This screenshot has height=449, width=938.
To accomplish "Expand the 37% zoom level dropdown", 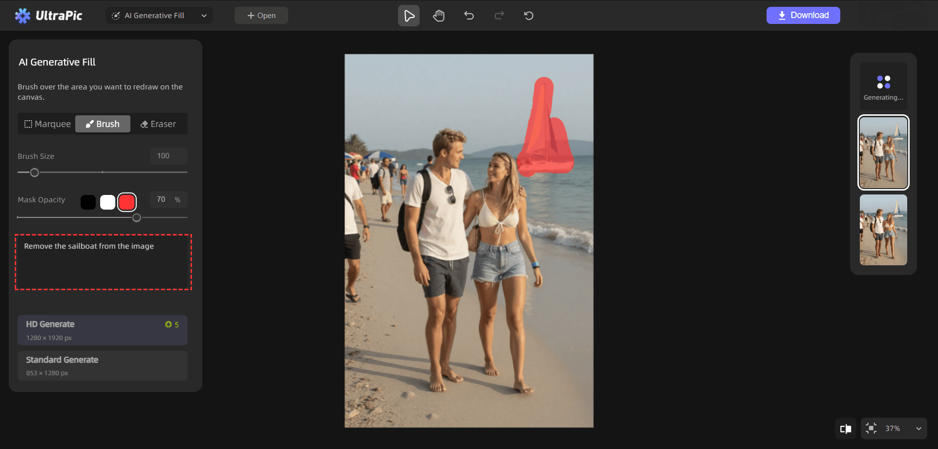I will coord(918,428).
